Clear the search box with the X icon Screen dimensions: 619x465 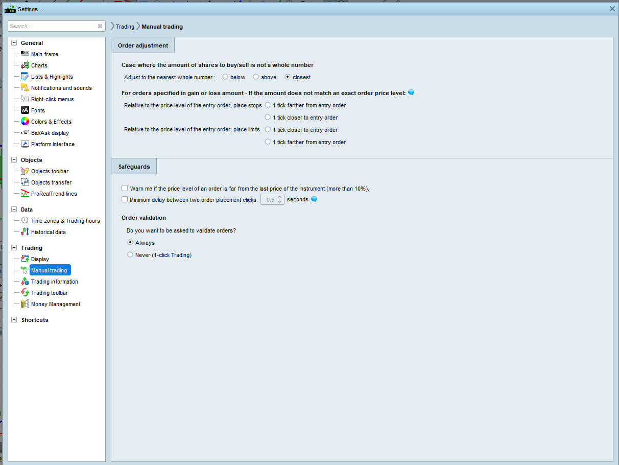coord(100,26)
